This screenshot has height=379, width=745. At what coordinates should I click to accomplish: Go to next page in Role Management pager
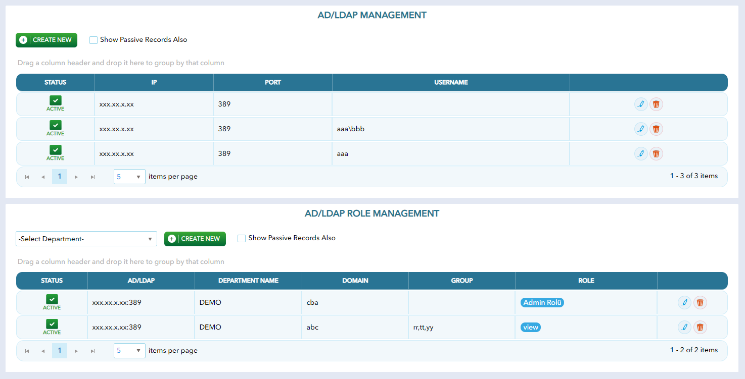[x=76, y=351]
